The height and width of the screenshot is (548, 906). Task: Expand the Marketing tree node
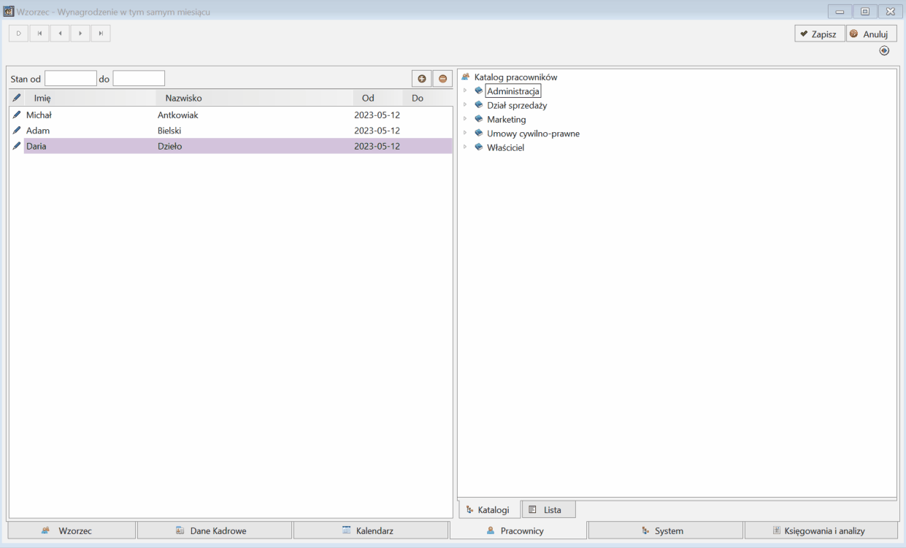point(465,119)
